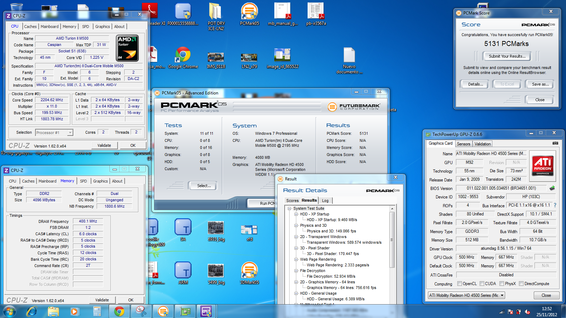566x318 pixels.
Task: Collapse the HDD - XP Startup node
Action: [296, 214]
